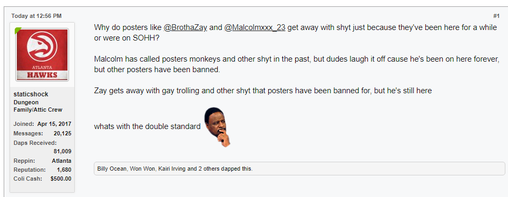Open the @Malcolmxxx_23 mention link
This screenshot has height=197, width=508.
pyautogui.click(x=255, y=27)
